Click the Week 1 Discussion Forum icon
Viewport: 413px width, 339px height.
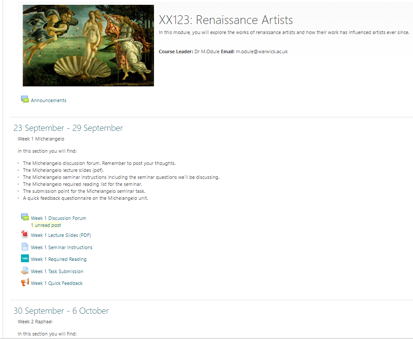(25, 217)
